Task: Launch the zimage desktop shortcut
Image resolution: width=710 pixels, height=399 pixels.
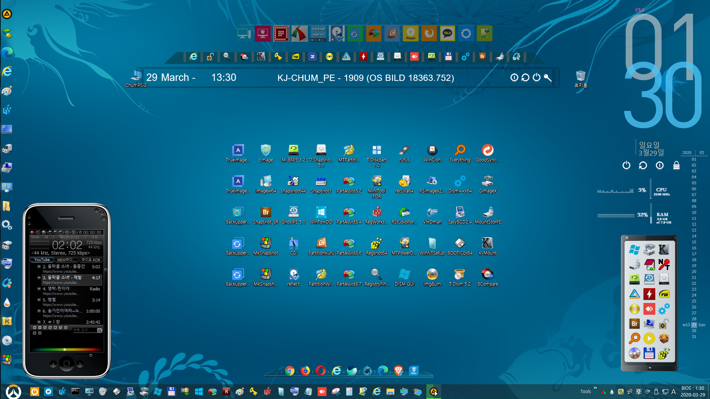Action: [x=266, y=153]
